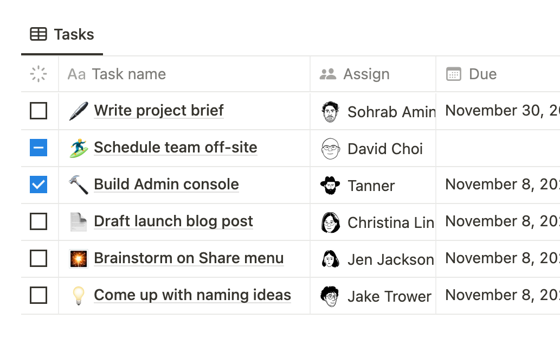This screenshot has width=560, height=350.
Task: Click the document icon beside Draft launch blog post
Action: 79,221
